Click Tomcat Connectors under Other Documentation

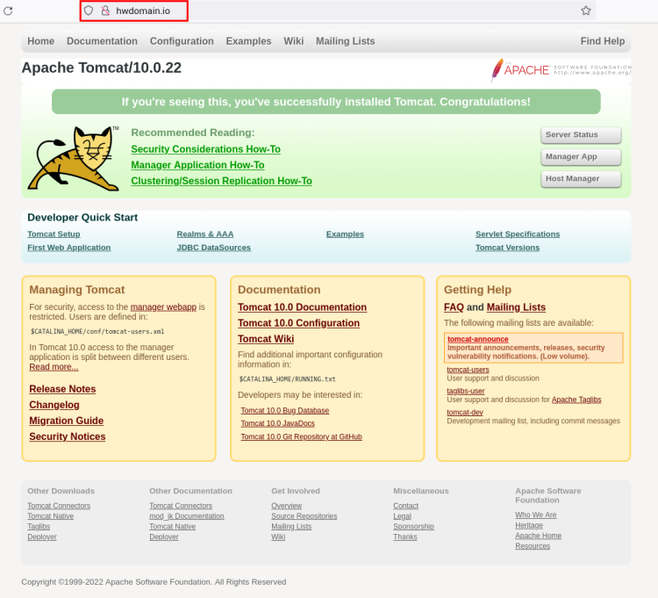coord(181,506)
